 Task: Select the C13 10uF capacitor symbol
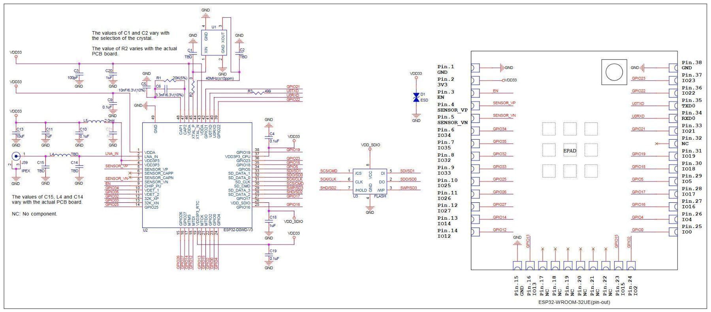click(16, 133)
